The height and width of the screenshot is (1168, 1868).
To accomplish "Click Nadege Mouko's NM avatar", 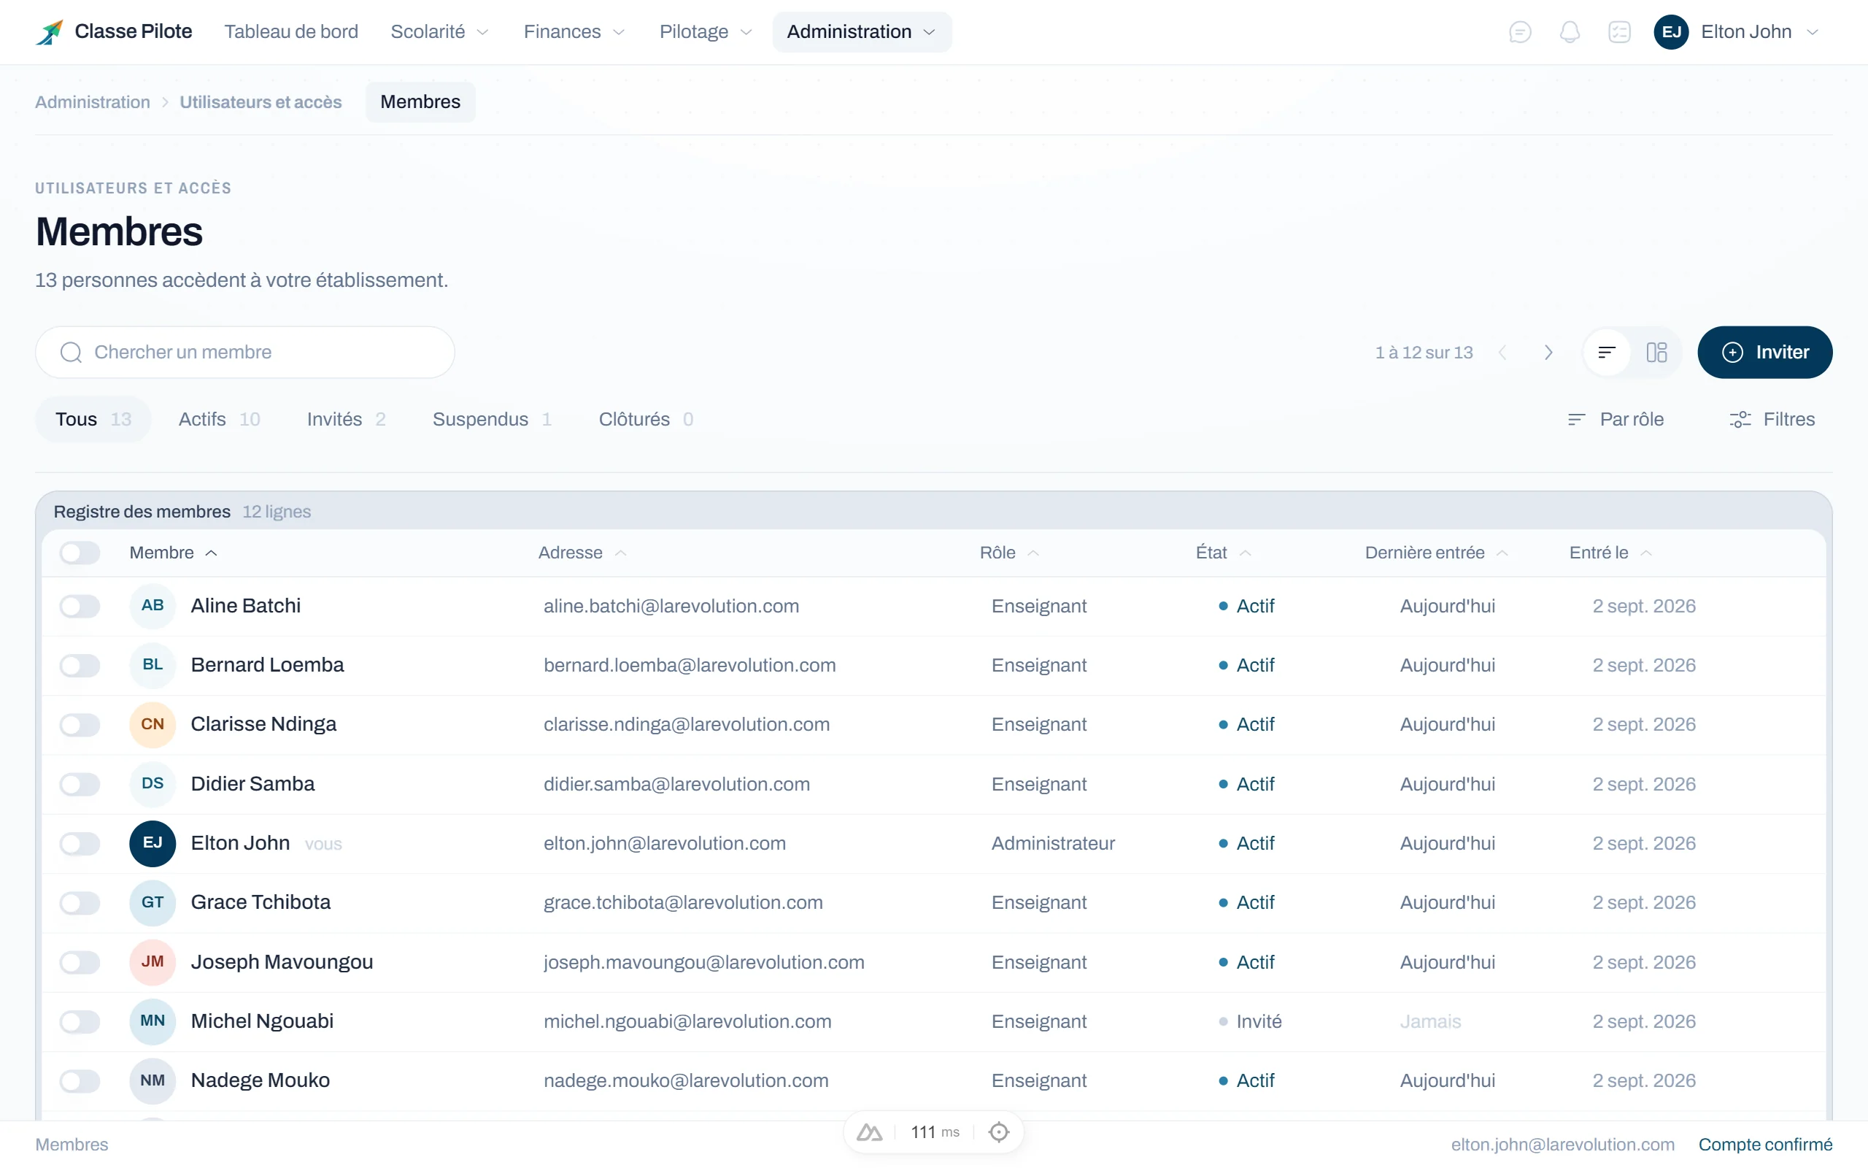I will (x=152, y=1080).
